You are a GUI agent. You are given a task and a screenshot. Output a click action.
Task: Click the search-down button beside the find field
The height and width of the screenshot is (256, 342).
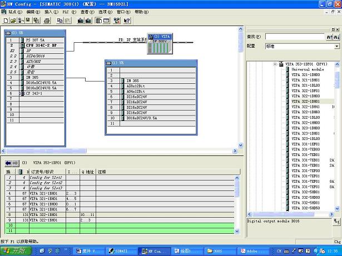click(x=336, y=37)
